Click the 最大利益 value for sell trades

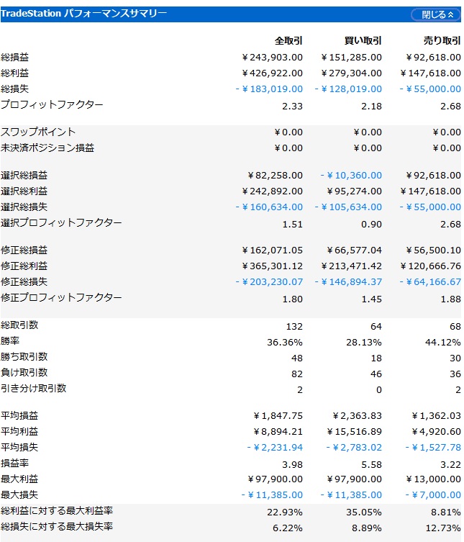coord(433,479)
